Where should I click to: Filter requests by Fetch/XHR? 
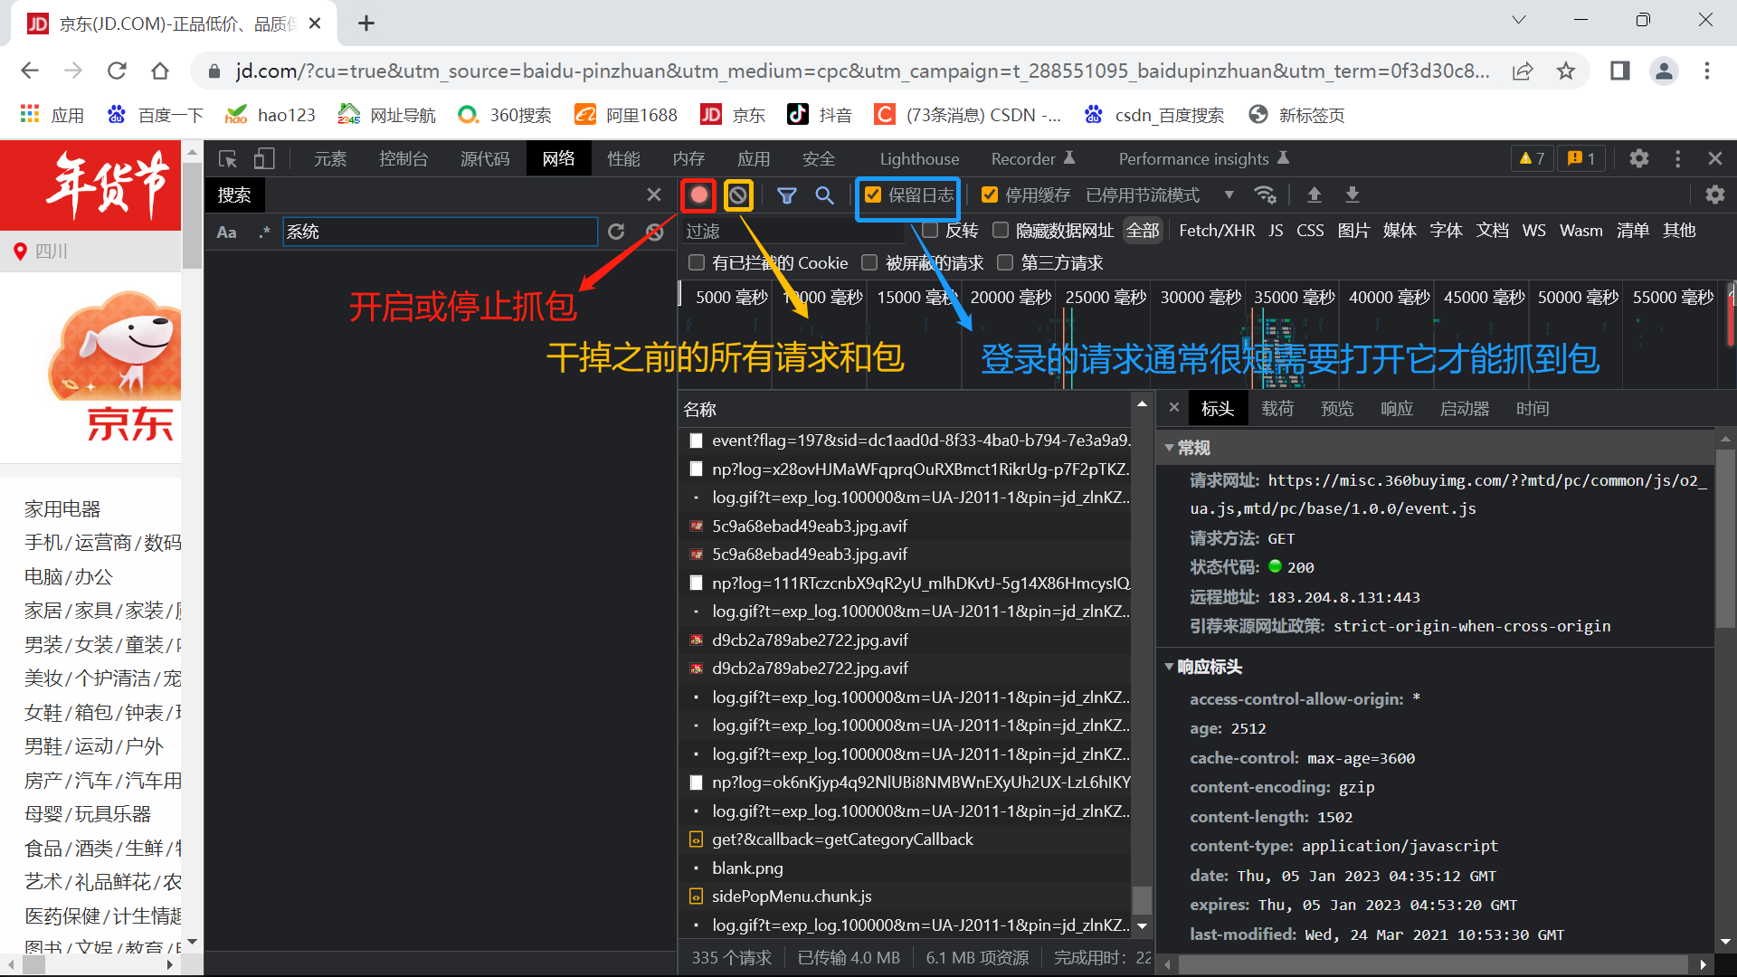1217,231
